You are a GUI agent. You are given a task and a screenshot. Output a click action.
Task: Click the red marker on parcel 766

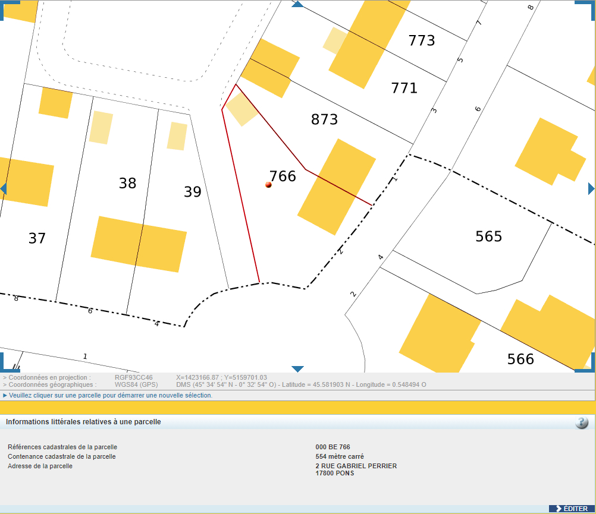[x=268, y=185]
